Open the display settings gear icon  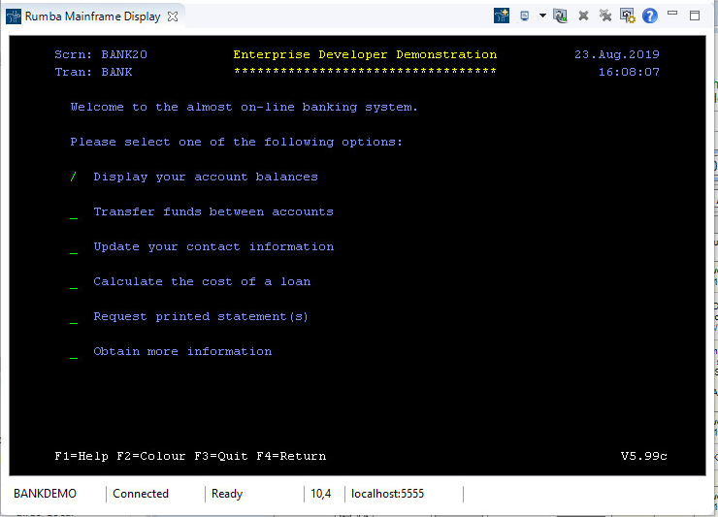click(x=628, y=16)
